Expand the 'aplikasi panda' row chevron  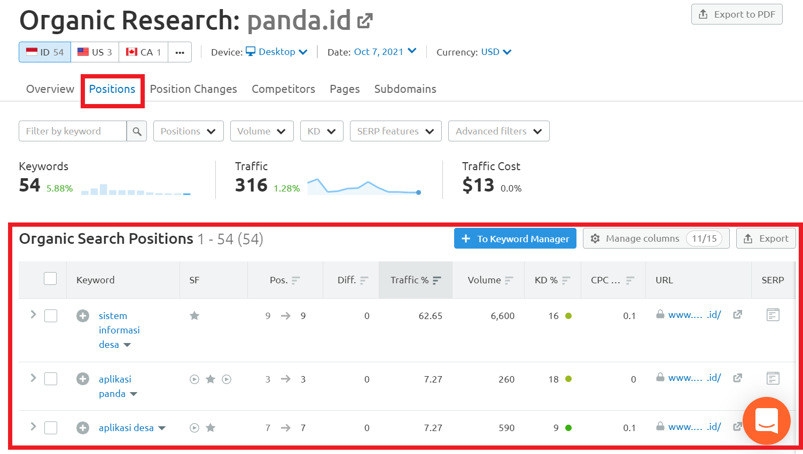pos(33,378)
